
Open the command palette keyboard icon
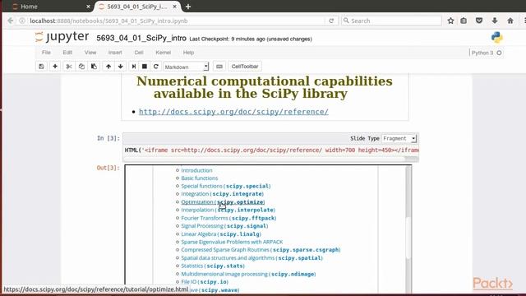click(219, 67)
